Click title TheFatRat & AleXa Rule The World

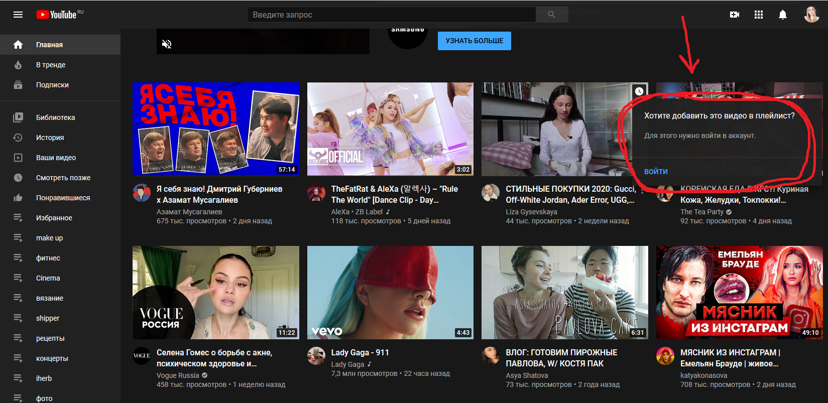pos(395,194)
